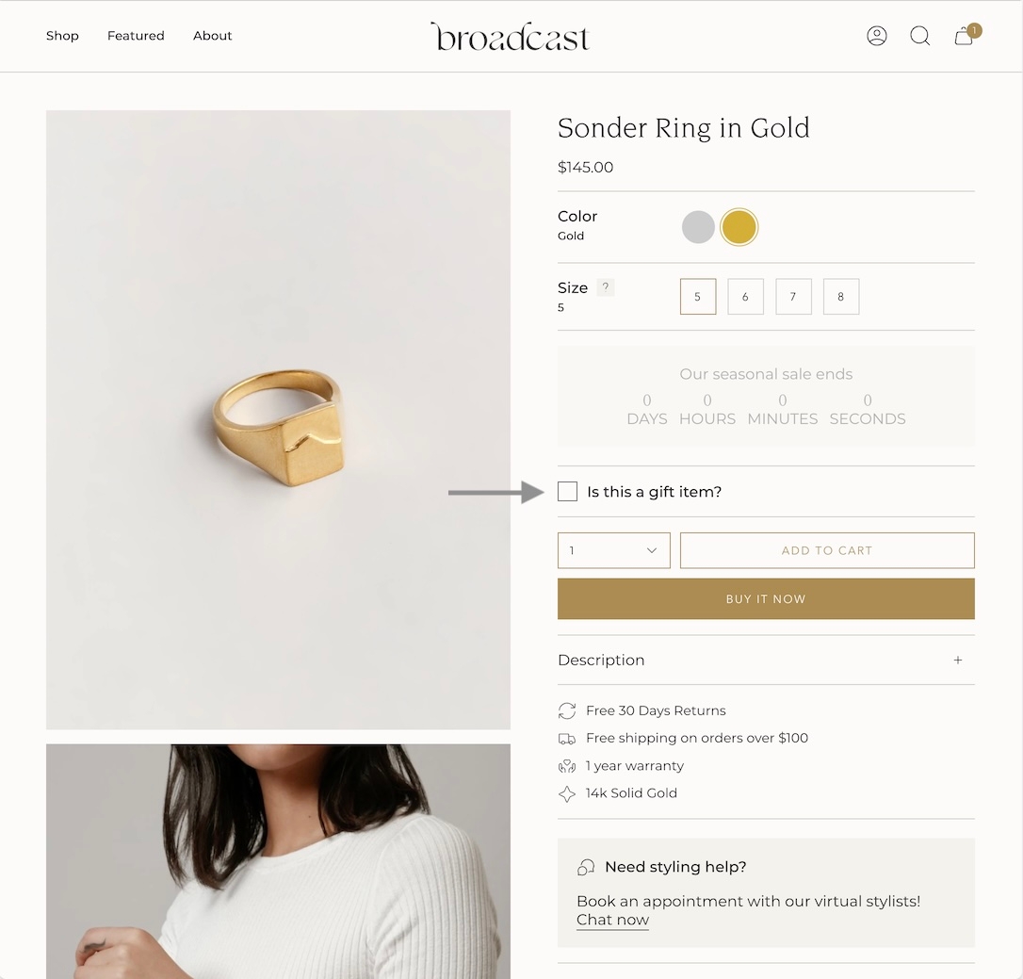Choose the silver color swatch
The image size is (1023, 979).
698,227
